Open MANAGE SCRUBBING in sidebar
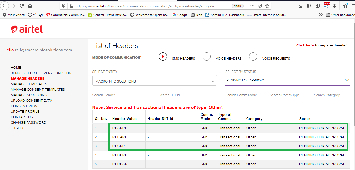 29,95
